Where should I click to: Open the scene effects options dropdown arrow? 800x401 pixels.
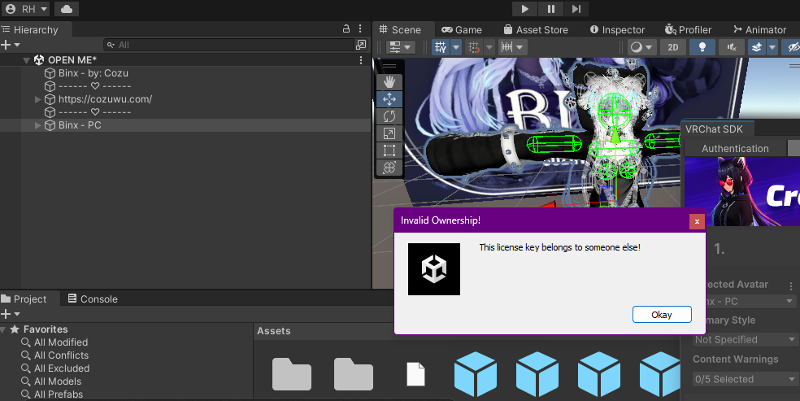click(x=772, y=47)
